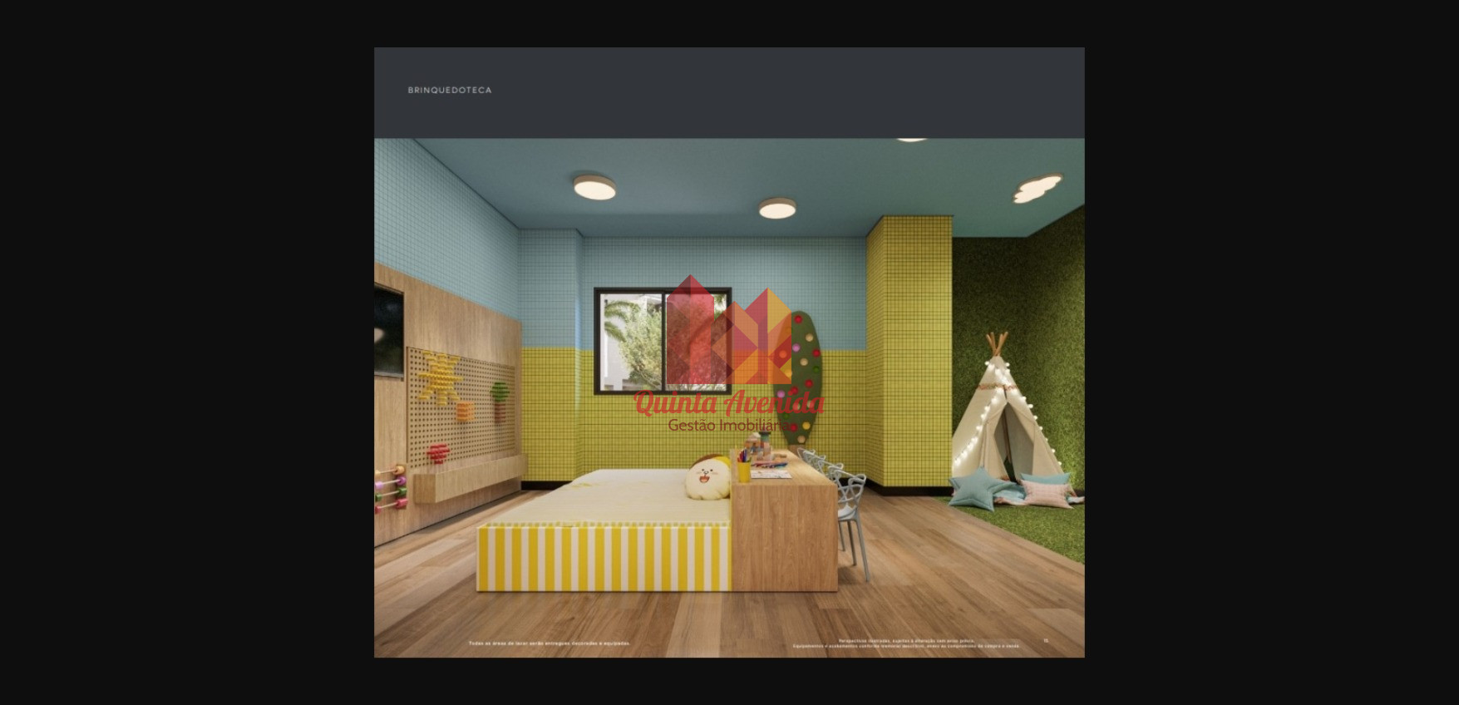The image size is (1459, 705).
Task: Click the surfboard-shaped climbing panel
Action: click(800, 374)
